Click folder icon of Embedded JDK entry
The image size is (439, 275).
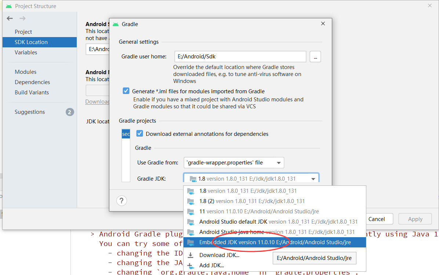coord(191,243)
